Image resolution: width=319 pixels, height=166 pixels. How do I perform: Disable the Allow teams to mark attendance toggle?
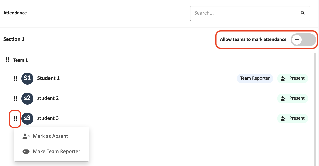(303, 39)
